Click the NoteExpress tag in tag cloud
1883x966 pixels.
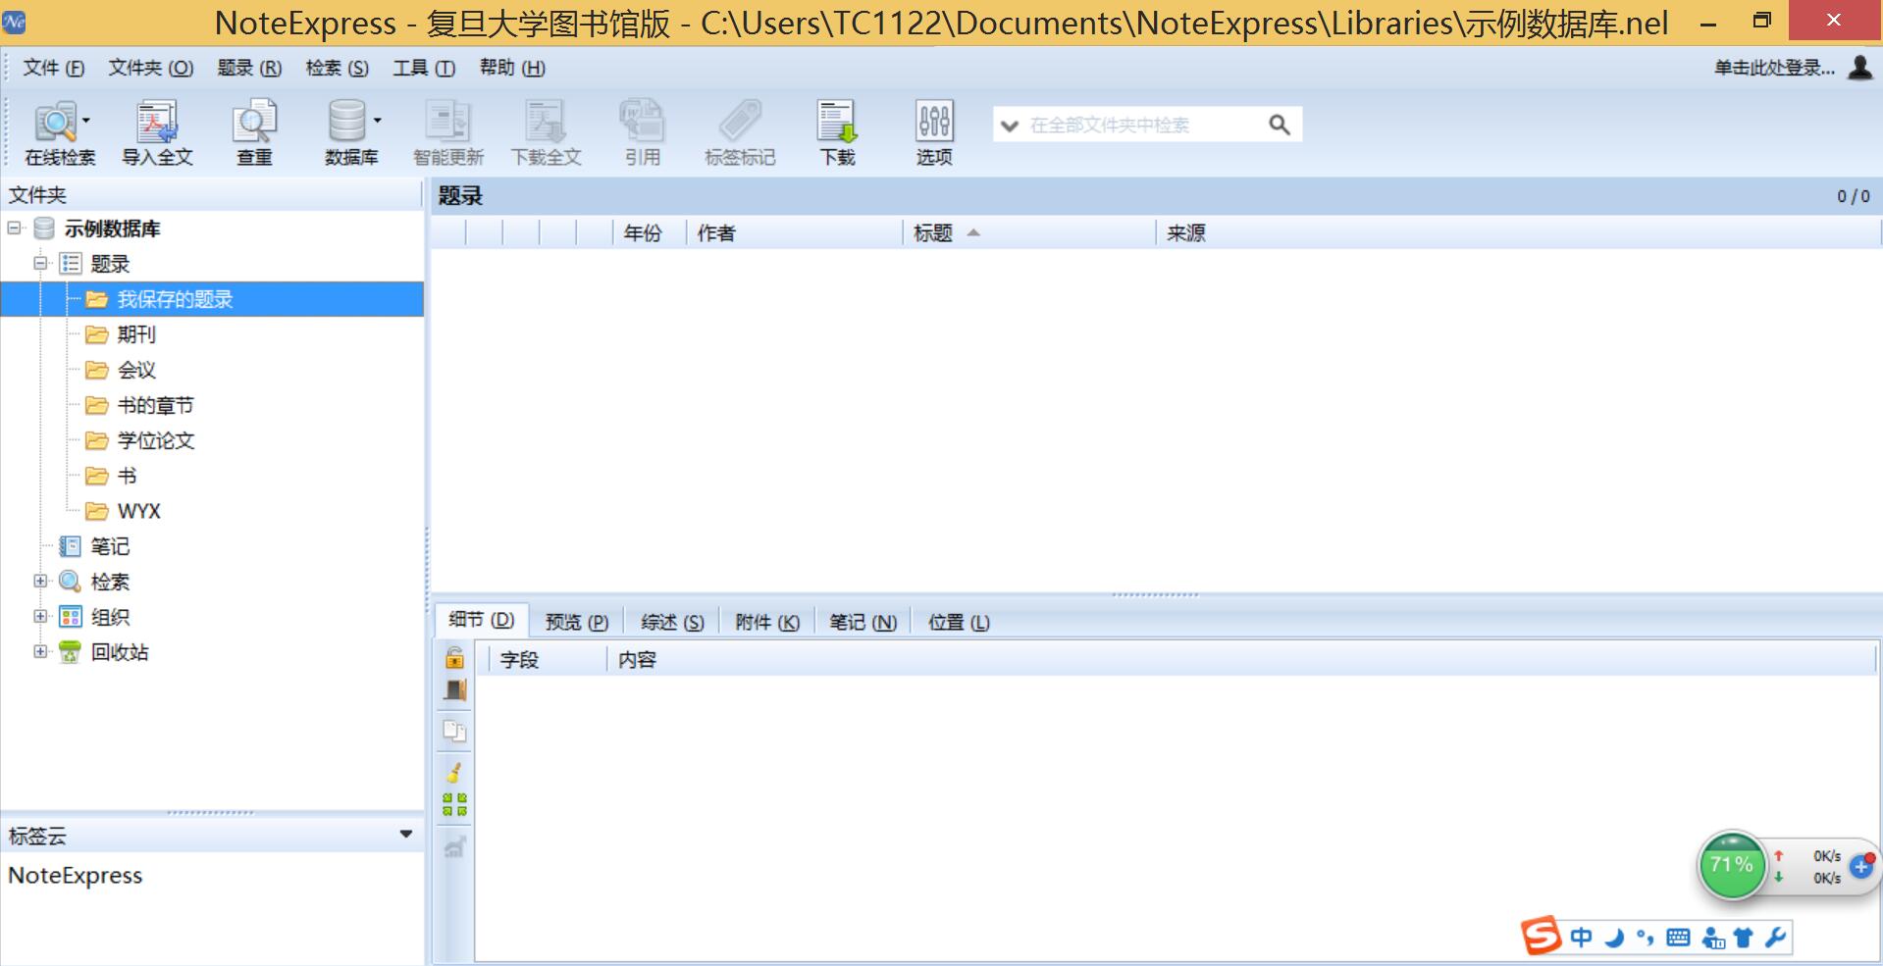click(76, 875)
